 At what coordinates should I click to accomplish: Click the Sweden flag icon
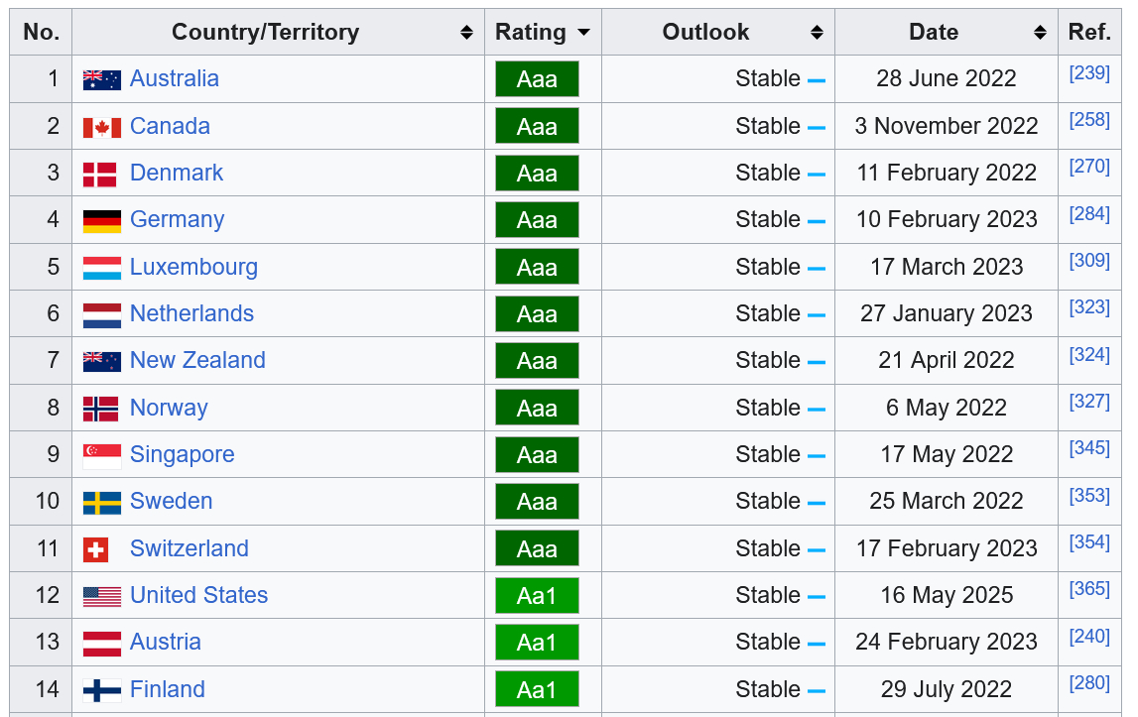(x=101, y=502)
